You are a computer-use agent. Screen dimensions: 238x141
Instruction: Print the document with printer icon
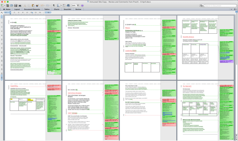click(20, 6)
